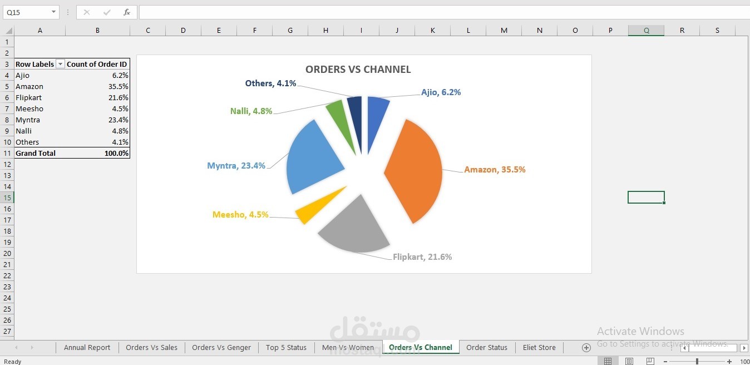Click into the formula bar input
The image size is (750, 365).
pyautogui.click(x=444, y=12)
